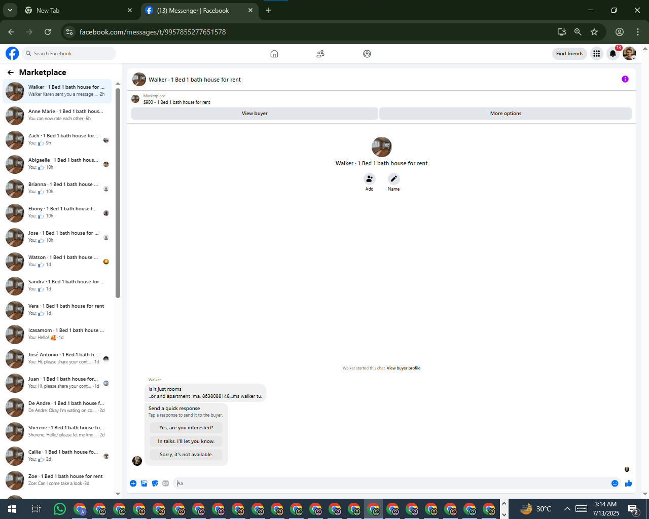Image resolution: width=649 pixels, height=519 pixels.
Task: Click the Facebook logo icon
Action: pyautogui.click(x=12, y=53)
